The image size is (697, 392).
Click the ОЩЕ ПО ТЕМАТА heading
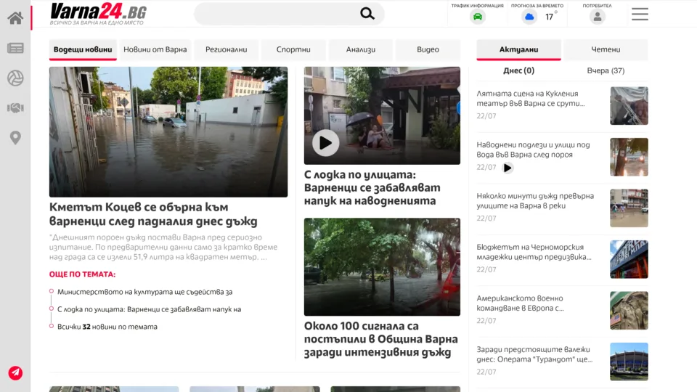click(82, 274)
